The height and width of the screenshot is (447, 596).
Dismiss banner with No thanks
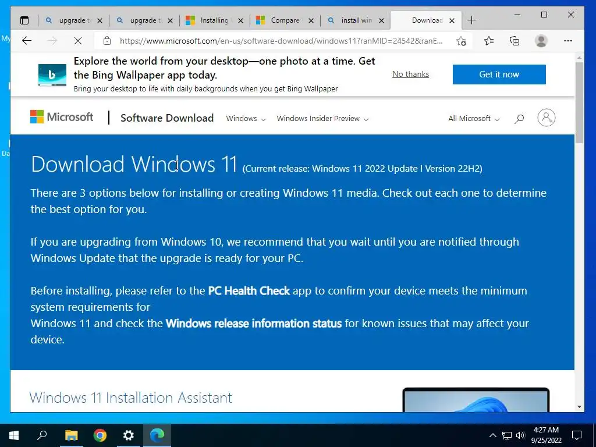(410, 74)
